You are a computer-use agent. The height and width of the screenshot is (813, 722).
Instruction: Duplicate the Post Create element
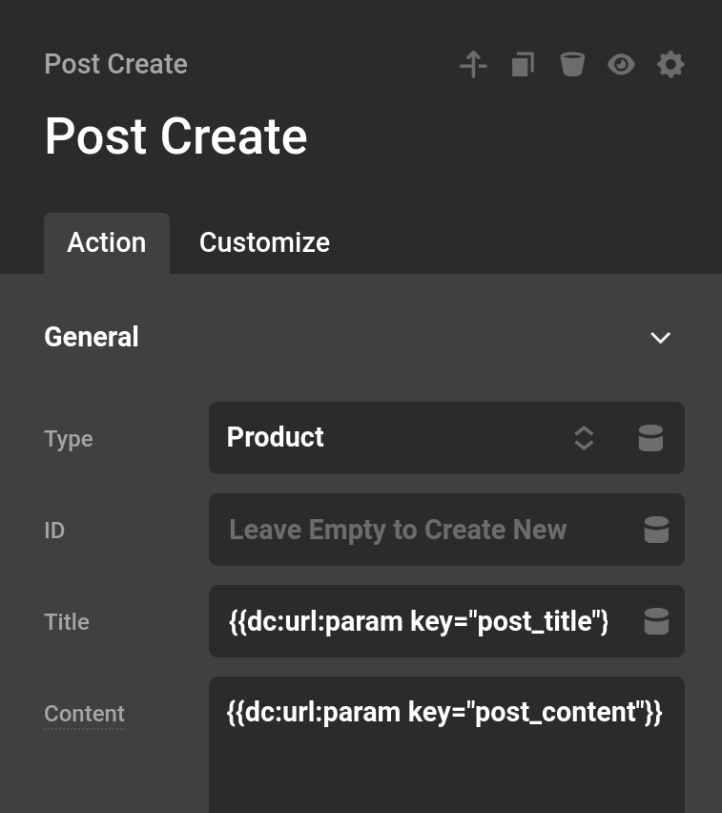(523, 64)
